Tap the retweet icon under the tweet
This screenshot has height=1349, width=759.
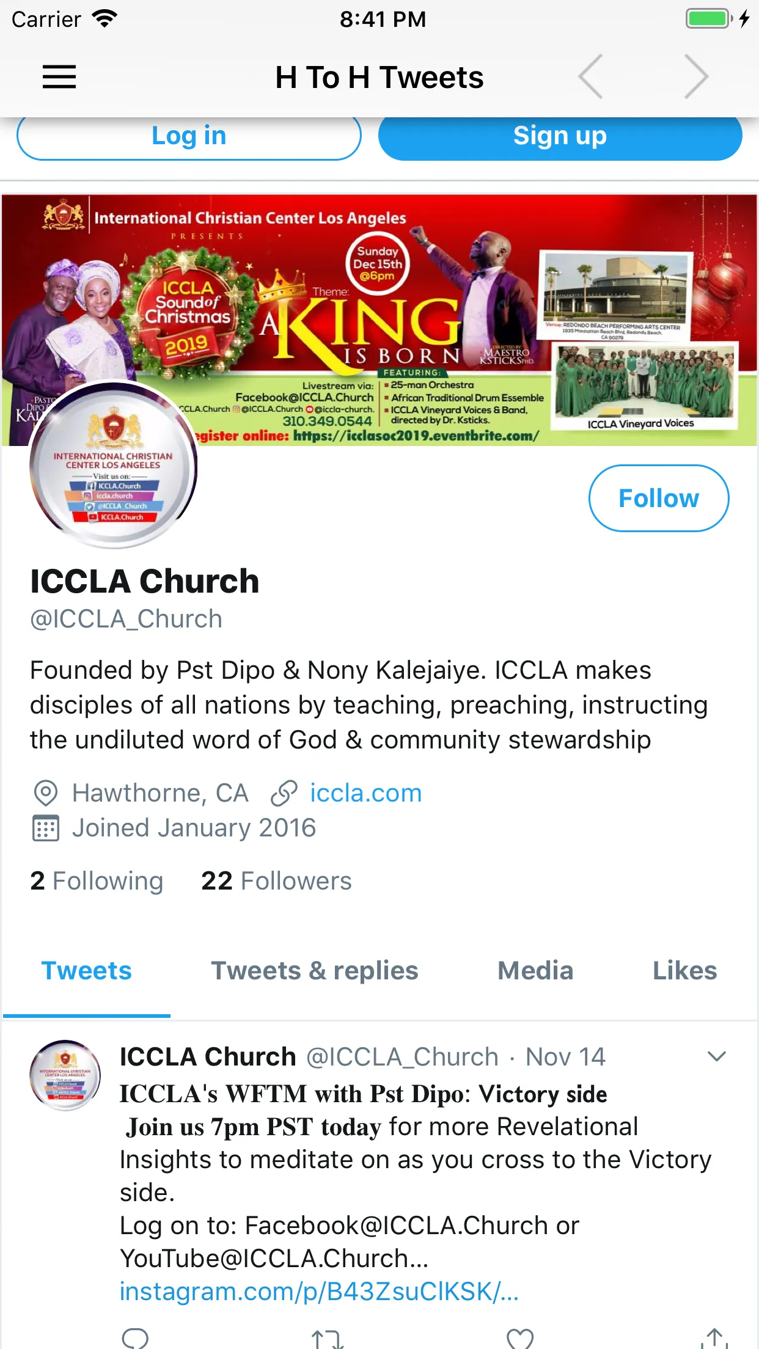[x=327, y=1339]
